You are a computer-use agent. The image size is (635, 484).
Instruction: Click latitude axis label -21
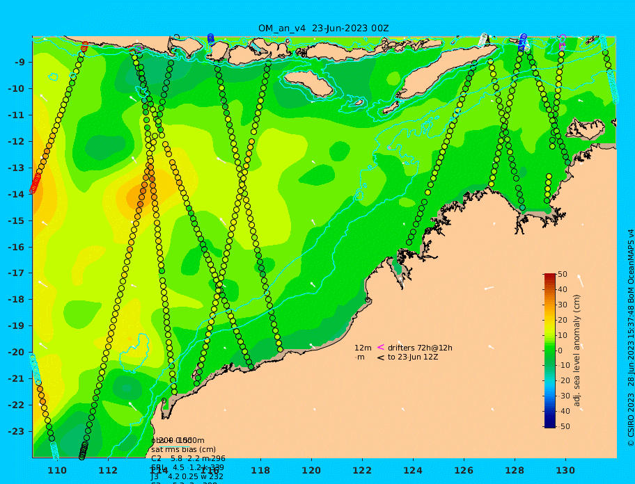(x=17, y=379)
